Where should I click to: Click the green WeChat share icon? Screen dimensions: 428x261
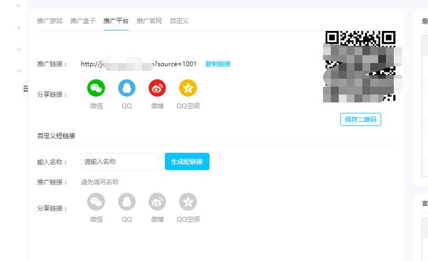(x=96, y=88)
